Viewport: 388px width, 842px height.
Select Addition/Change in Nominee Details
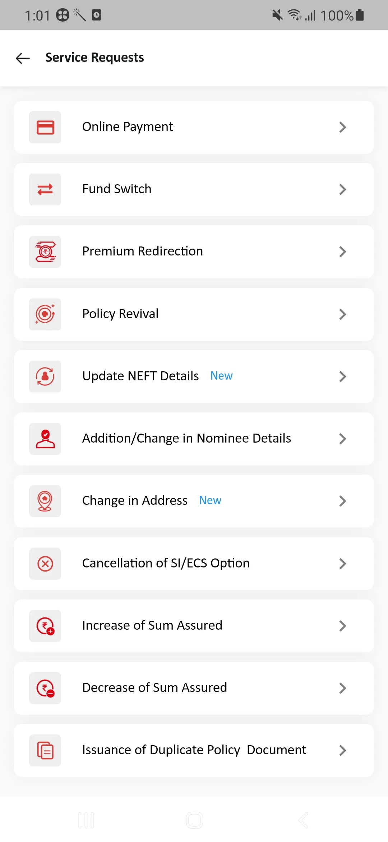(x=186, y=438)
